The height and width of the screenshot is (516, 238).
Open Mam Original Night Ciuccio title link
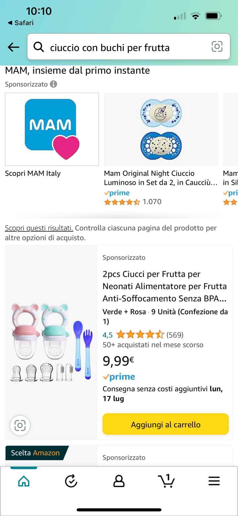(x=161, y=178)
